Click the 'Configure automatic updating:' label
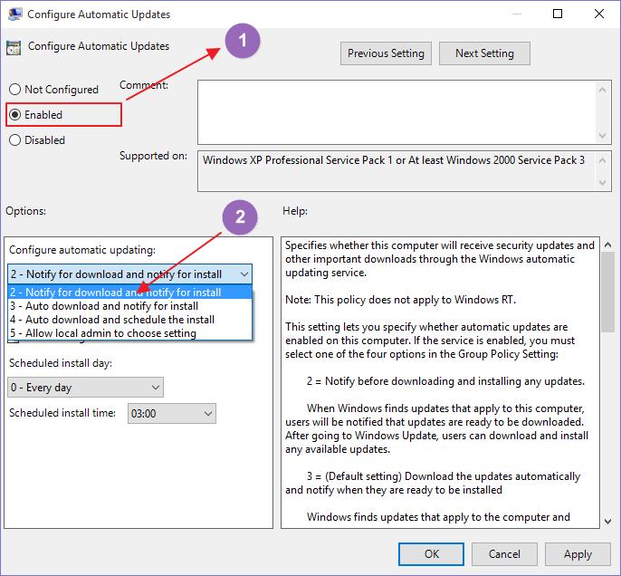This screenshot has width=621, height=576. click(82, 250)
